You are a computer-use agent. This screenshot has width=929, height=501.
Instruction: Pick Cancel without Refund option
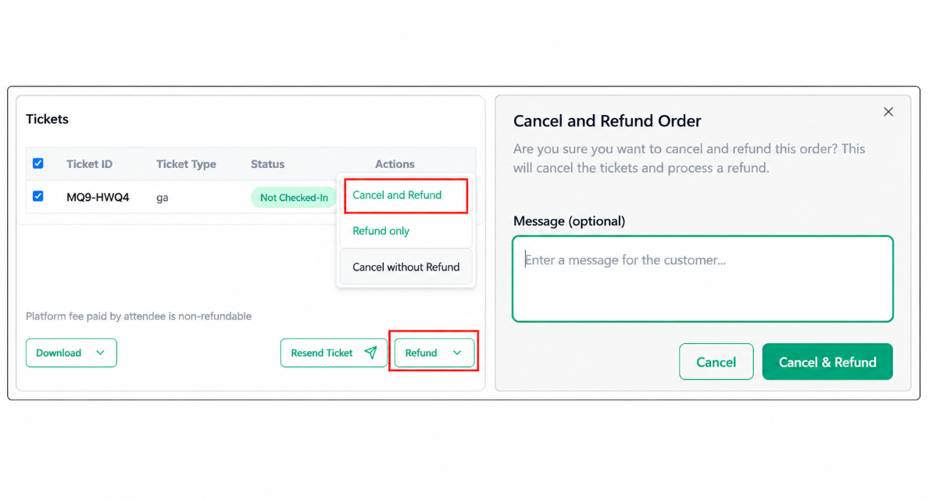pyautogui.click(x=406, y=267)
